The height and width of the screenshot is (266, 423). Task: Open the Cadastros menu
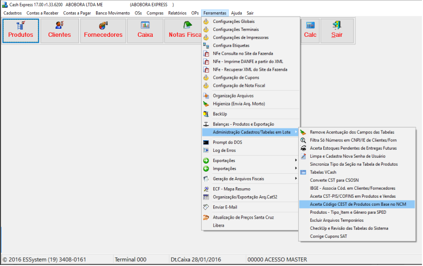[12, 13]
